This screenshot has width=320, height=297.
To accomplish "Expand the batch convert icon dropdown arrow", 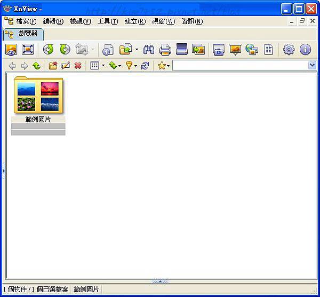I will click(137, 50).
